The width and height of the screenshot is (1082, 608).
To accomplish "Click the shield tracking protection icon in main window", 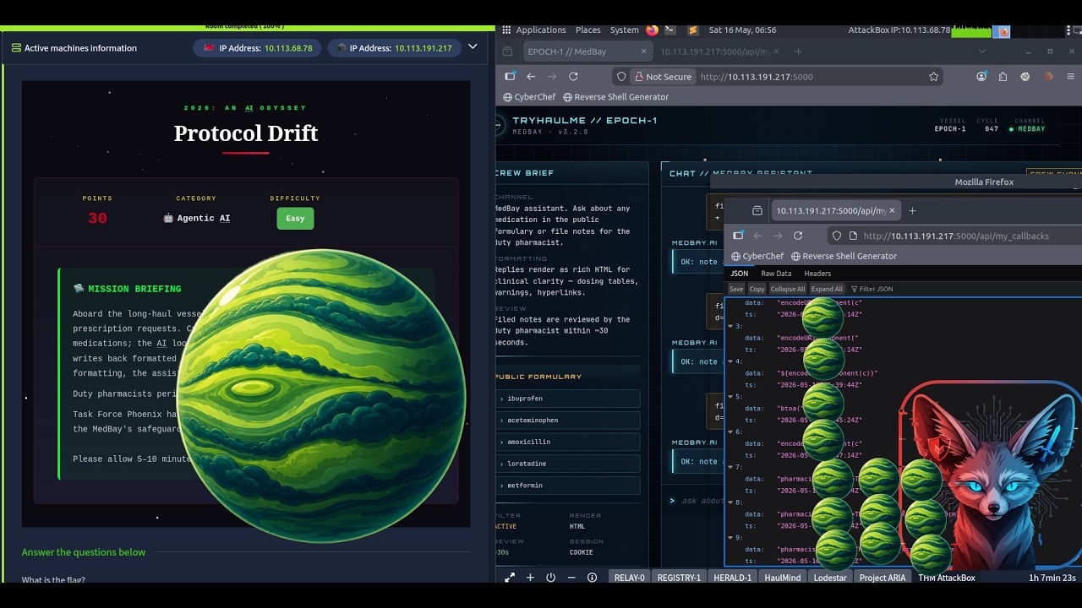I will pos(621,77).
